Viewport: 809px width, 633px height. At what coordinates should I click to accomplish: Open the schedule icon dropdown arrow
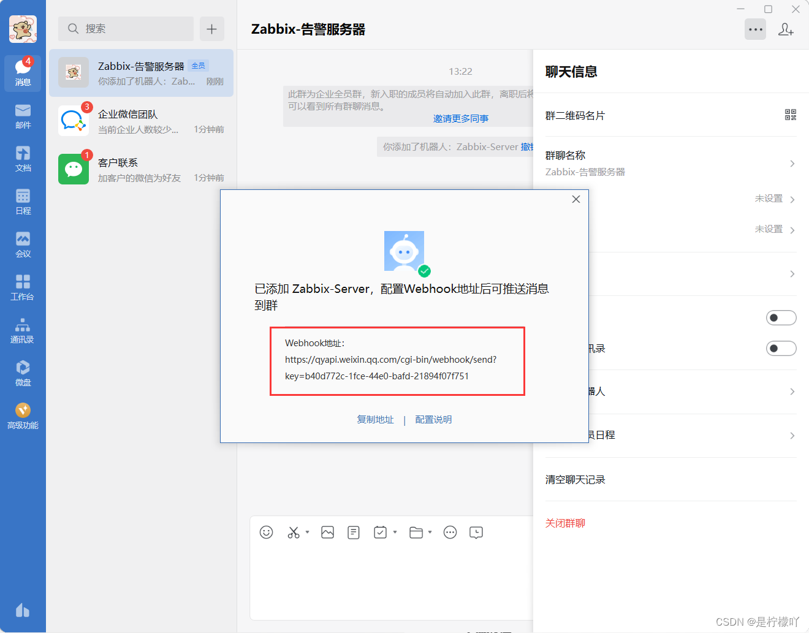coord(395,532)
